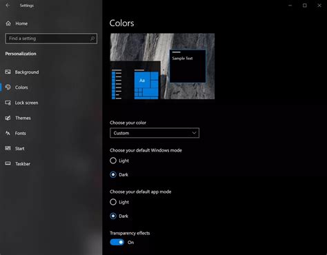Click the search magnifier icon
This screenshot has width=327, height=255.
[x=92, y=39]
